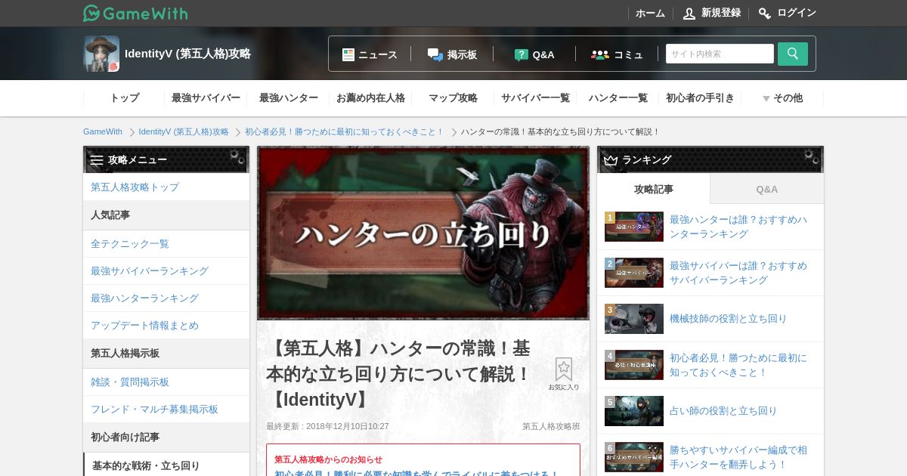The image size is (907, 476).
Task: Click the ハンターの立ち回り banner image
Action: pyautogui.click(x=423, y=233)
